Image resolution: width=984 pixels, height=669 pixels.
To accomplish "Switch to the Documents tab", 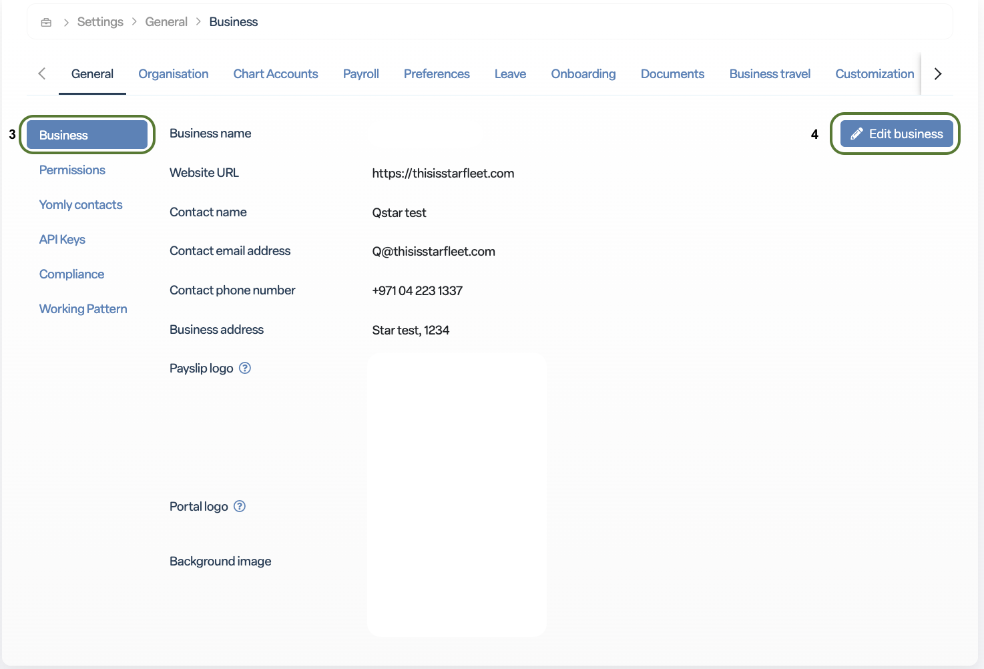I will pyautogui.click(x=672, y=73).
